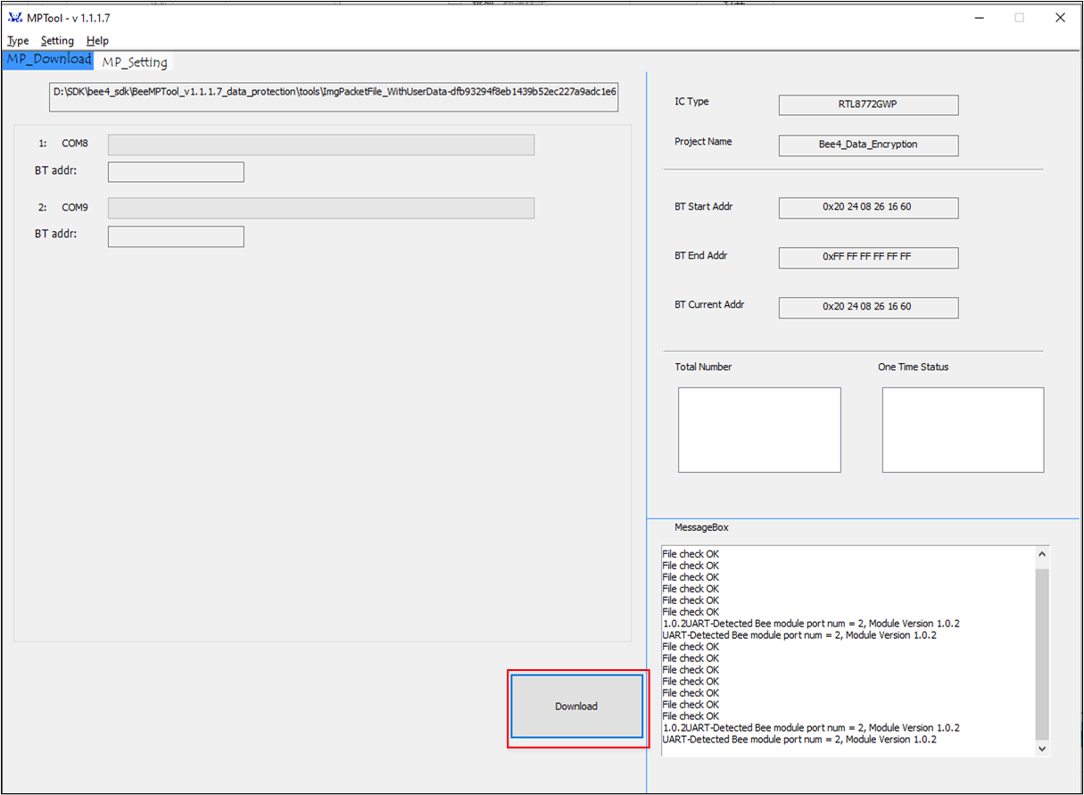The image size is (1084, 795).
Task: Switch to the MP_Setting tab
Action: tap(134, 62)
